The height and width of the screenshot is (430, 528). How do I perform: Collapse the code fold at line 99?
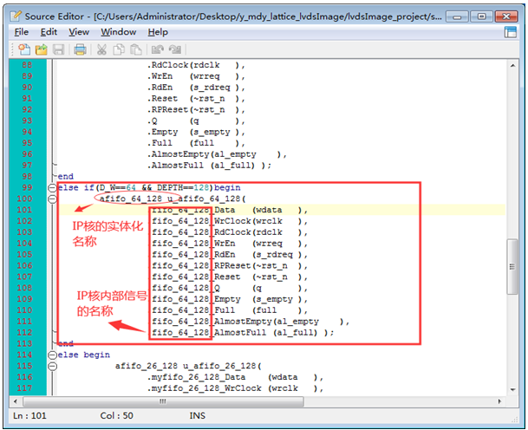(52, 187)
